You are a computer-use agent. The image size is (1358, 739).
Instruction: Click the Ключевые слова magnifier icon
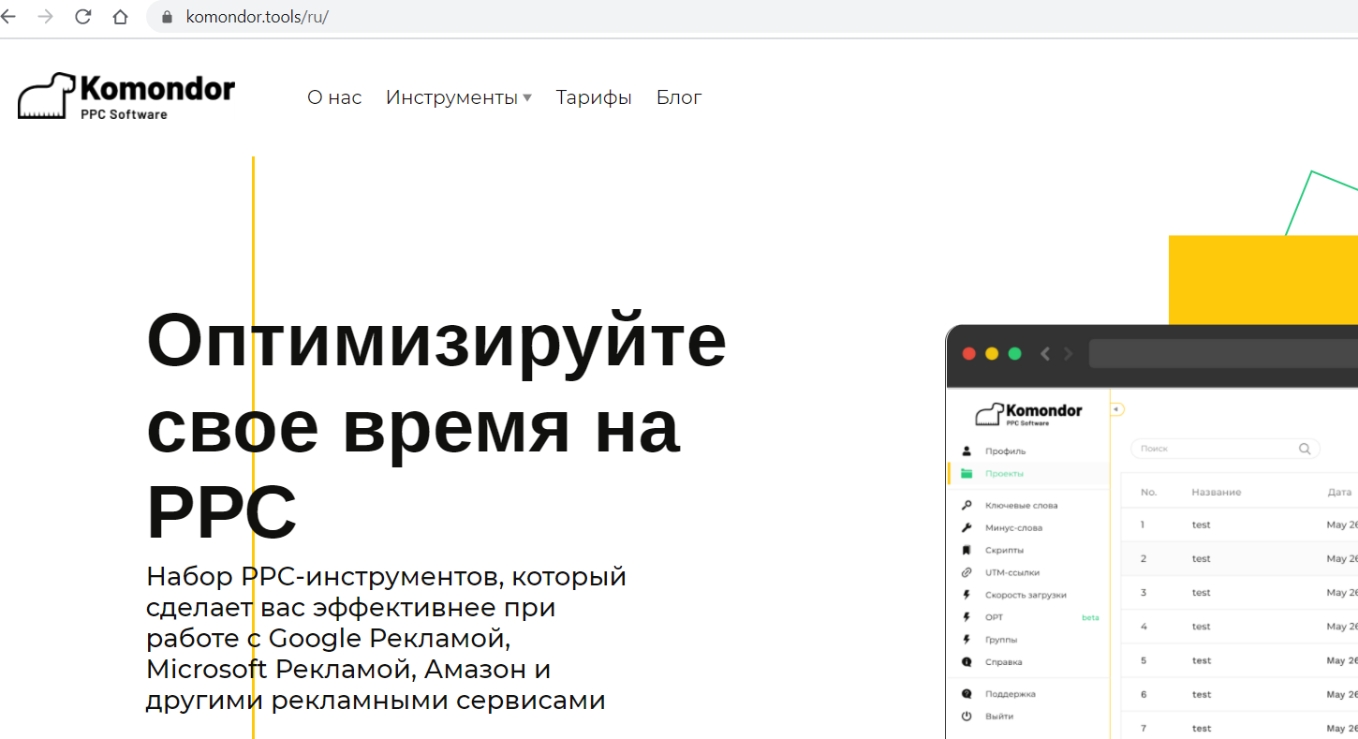pyautogui.click(x=967, y=506)
